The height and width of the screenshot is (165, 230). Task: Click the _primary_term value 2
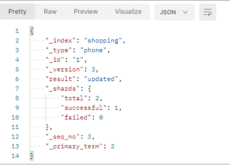[x=112, y=146]
